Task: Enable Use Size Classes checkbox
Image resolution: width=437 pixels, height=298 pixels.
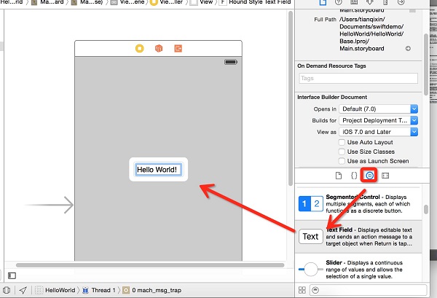Action: coord(342,152)
